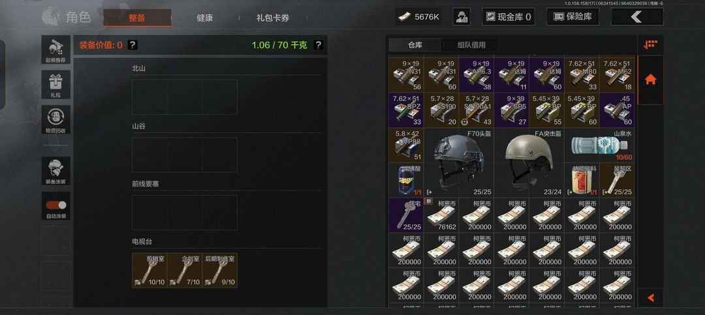Click the warehouse sort icon

[650, 44]
